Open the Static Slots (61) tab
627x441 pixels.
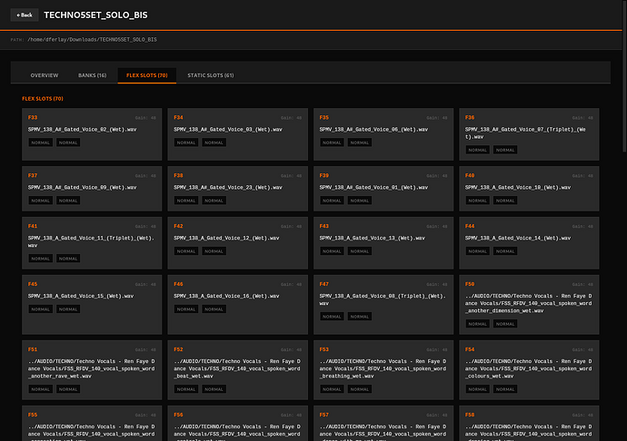pos(210,75)
